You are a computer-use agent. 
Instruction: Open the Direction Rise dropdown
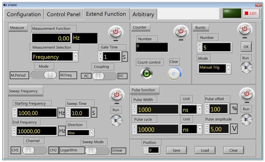[91, 132]
